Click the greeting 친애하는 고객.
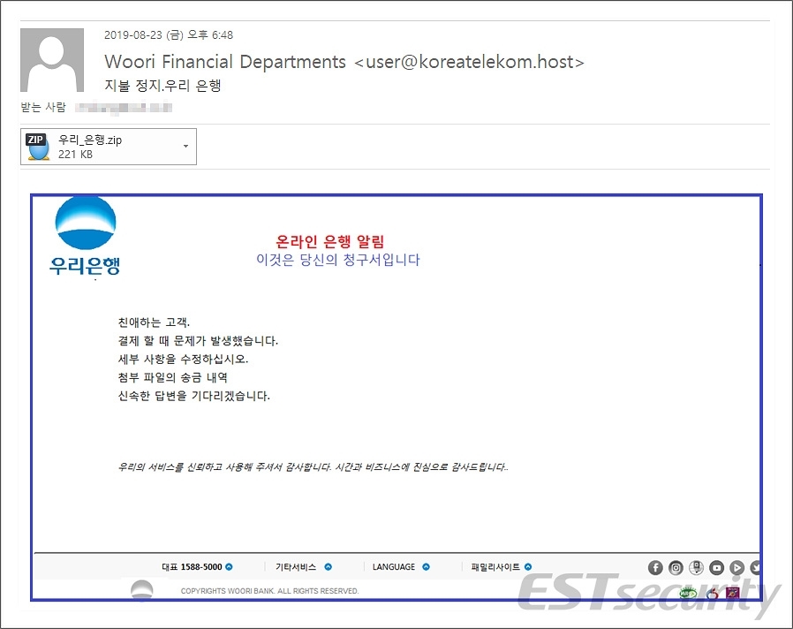Screen dimensions: 793x629 coord(154,322)
